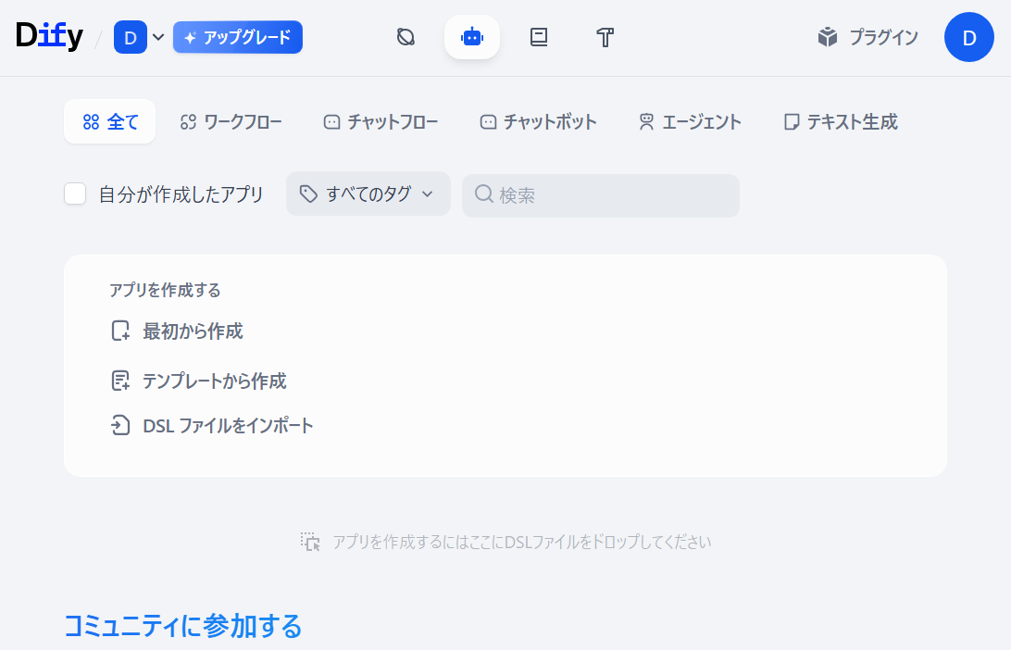Screen dimensions: 1011x650
Task: Open Tools using the hammer icon
Action: 605,37
